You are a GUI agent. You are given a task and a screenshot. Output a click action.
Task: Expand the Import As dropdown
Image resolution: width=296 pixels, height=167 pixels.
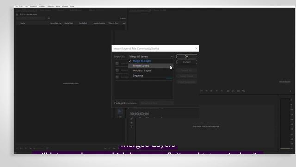pos(151,56)
